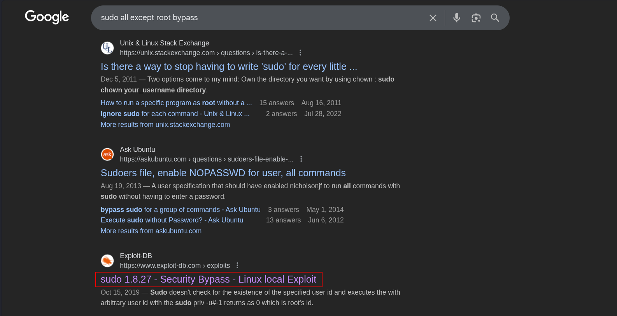Open 'Execute sudo without Password?' link

pos(172,220)
